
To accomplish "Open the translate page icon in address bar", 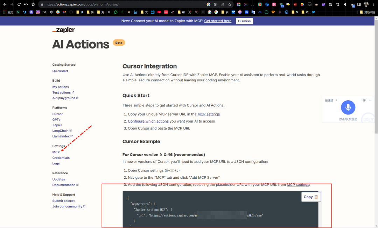I will [x=215, y=4].
